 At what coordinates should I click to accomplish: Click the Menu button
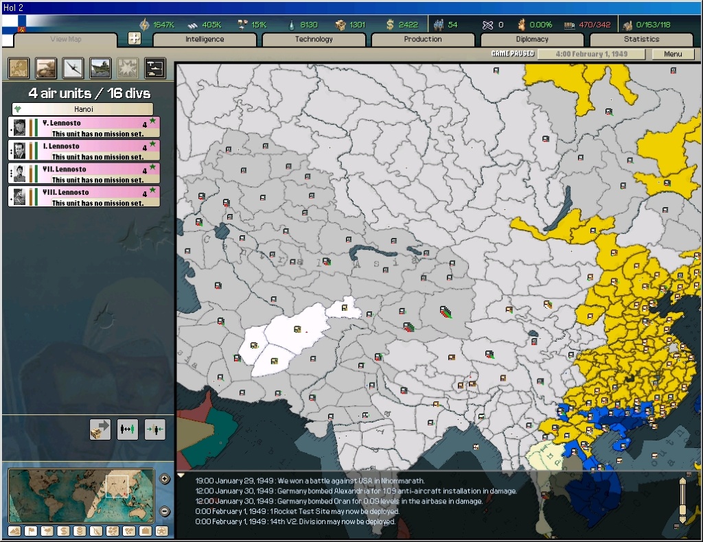click(x=673, y=54)
